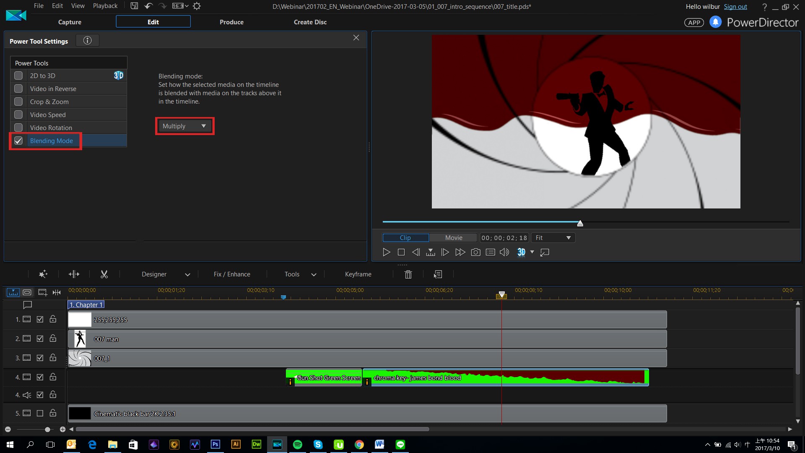Open Windows Start menu
805x453 pixels.
point(10,444)
